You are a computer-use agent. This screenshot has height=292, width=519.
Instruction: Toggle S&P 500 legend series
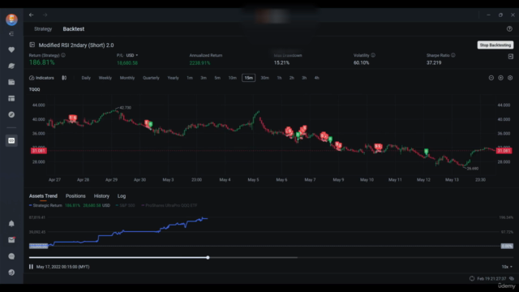click(126, 205)
